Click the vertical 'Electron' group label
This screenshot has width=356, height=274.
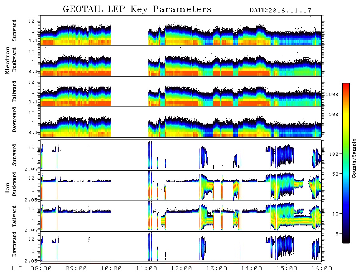tap(7, 60)
